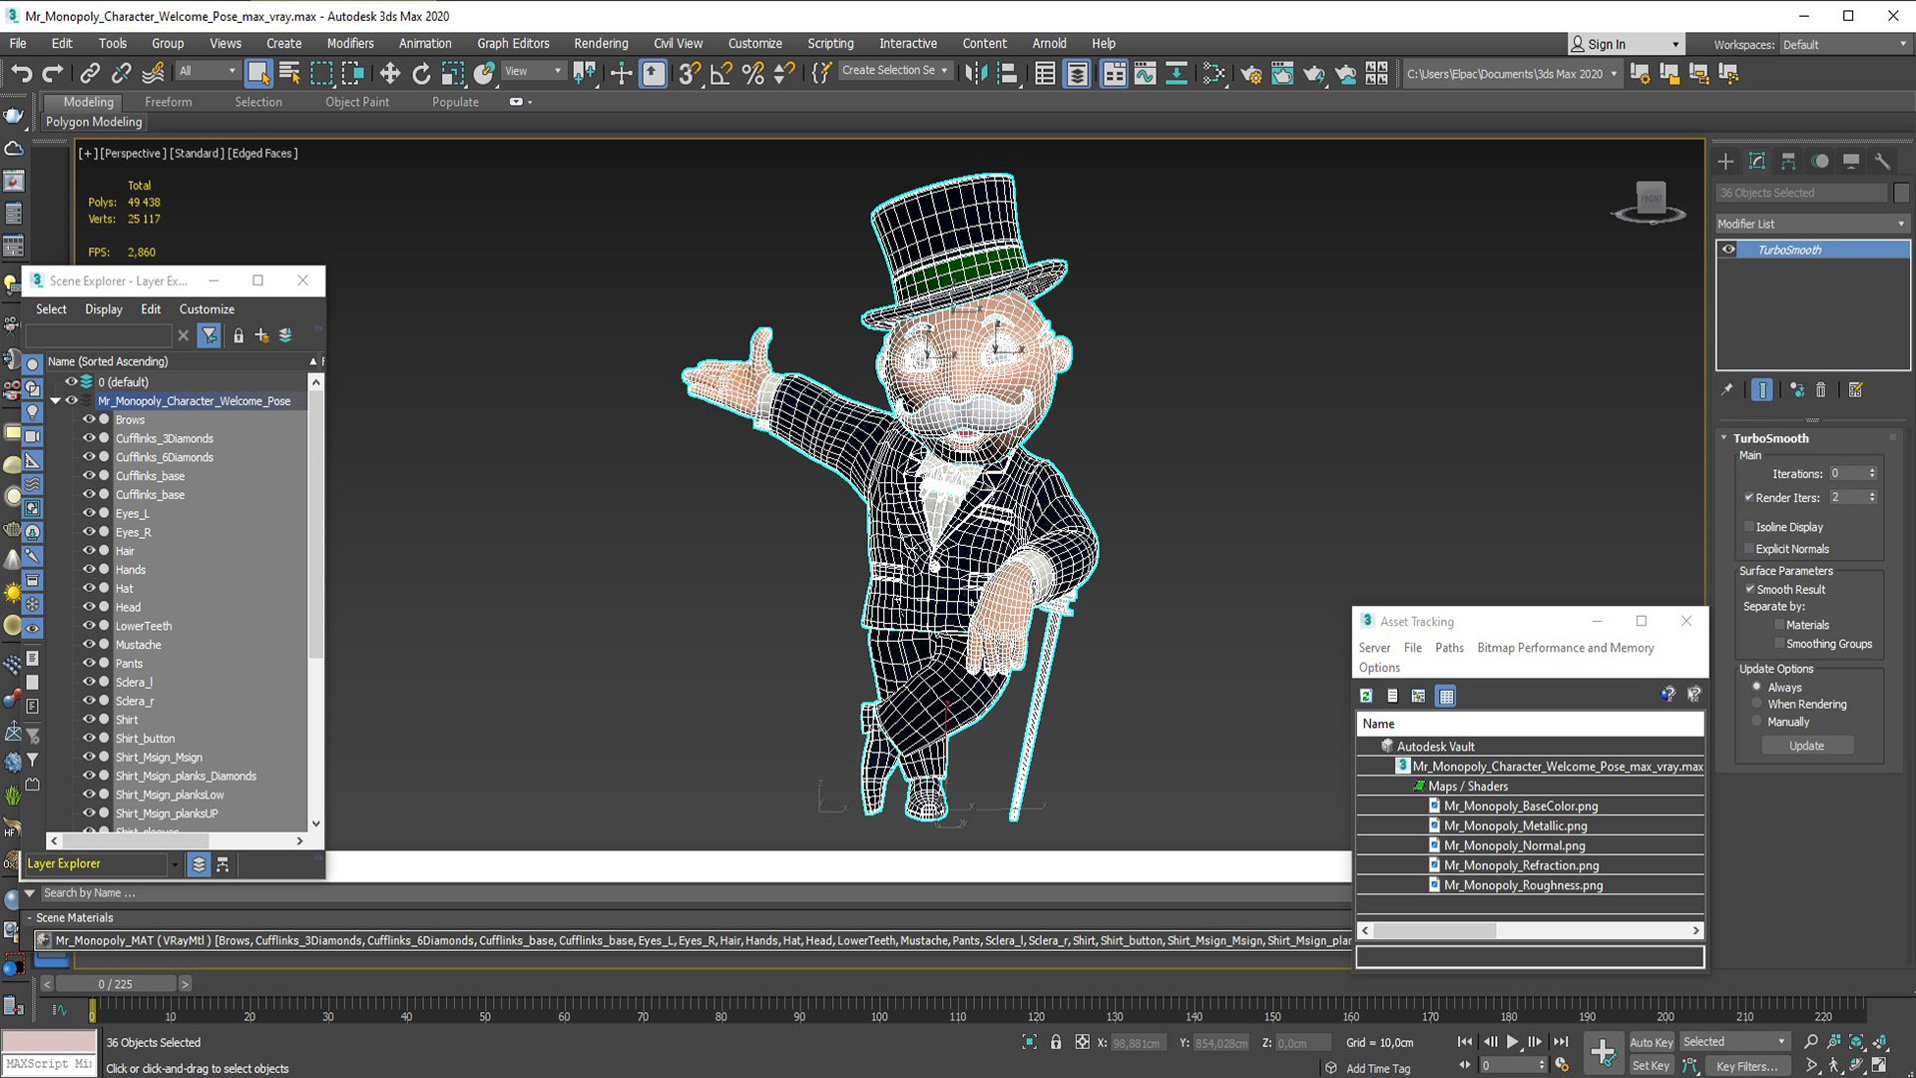Open the View reference coordinate dropdown
Image resolution: width=1916 pixels, height=1078 pixels.
tap(533, 71)
